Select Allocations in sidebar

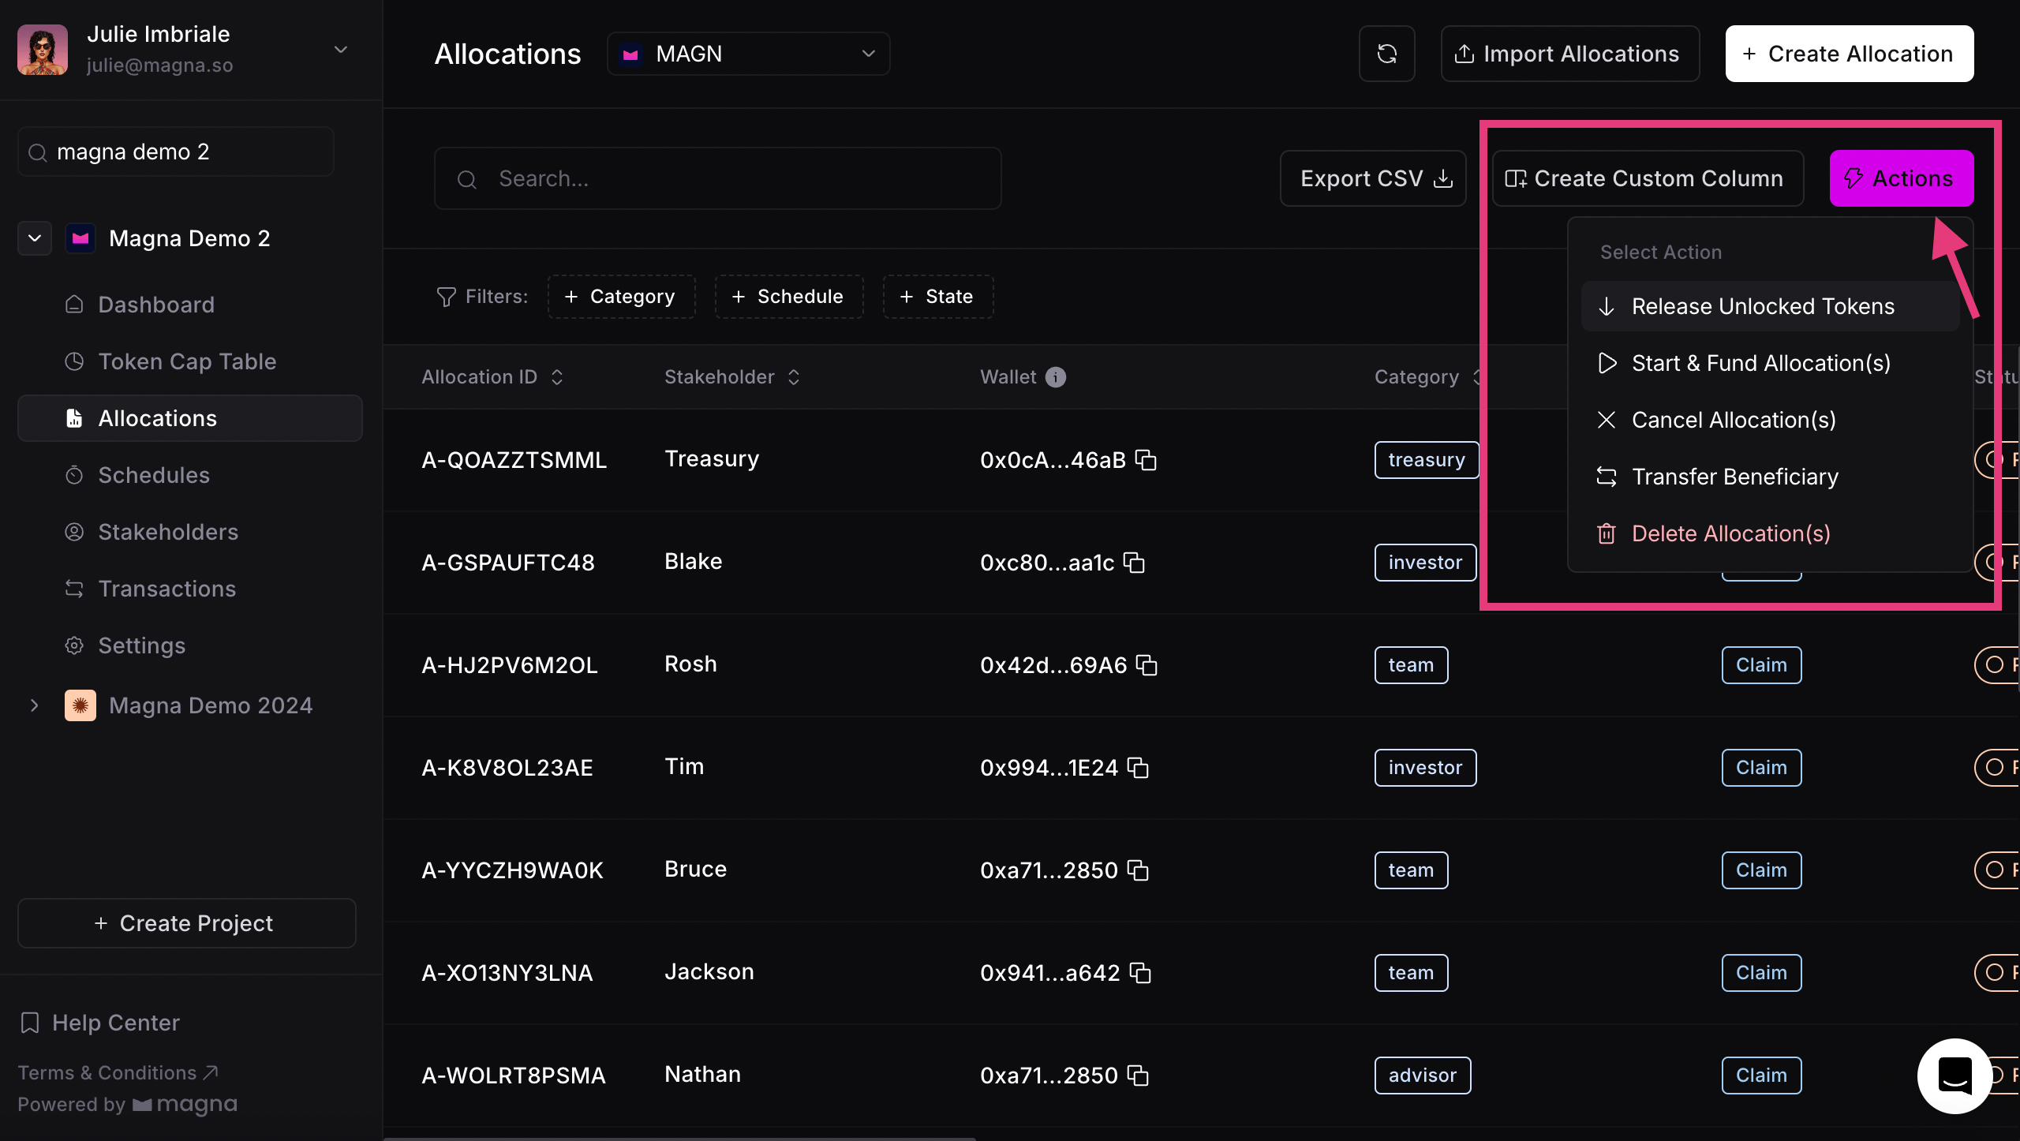coord(189,418)
